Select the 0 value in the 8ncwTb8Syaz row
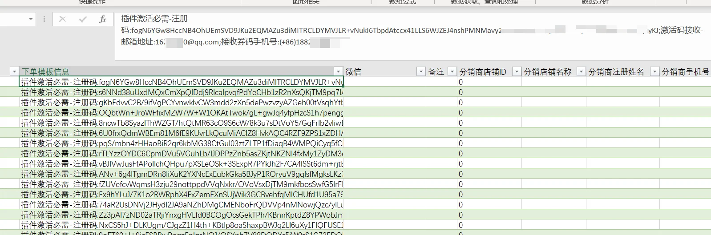The image size is (711, 235). 489,123
